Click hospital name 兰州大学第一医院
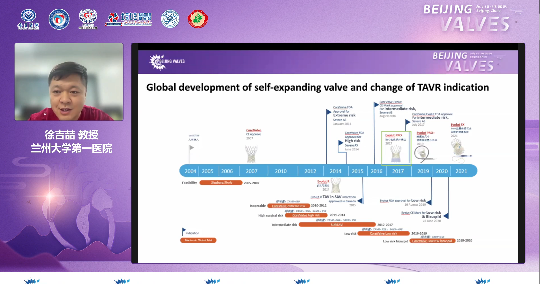This screenshot has height=284, width=540. (x=71, y=148)
